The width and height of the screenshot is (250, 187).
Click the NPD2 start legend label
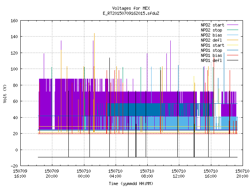(x=212, y=25)
